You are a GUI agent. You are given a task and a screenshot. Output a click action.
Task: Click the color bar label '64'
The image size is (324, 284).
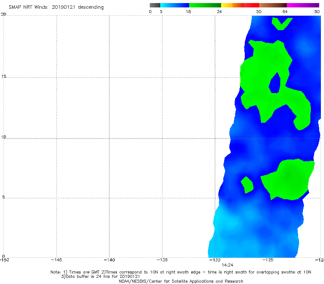(x=285, y=12)
